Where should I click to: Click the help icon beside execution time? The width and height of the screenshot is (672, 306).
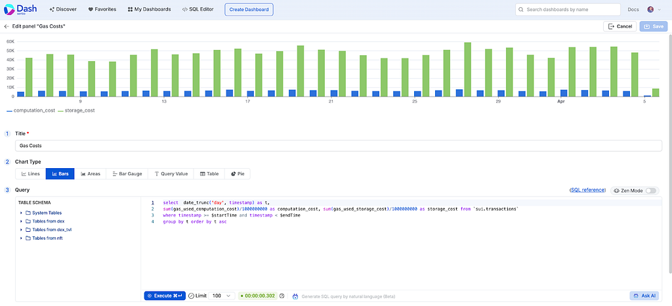pyautogui.click(x=282, y=296)
